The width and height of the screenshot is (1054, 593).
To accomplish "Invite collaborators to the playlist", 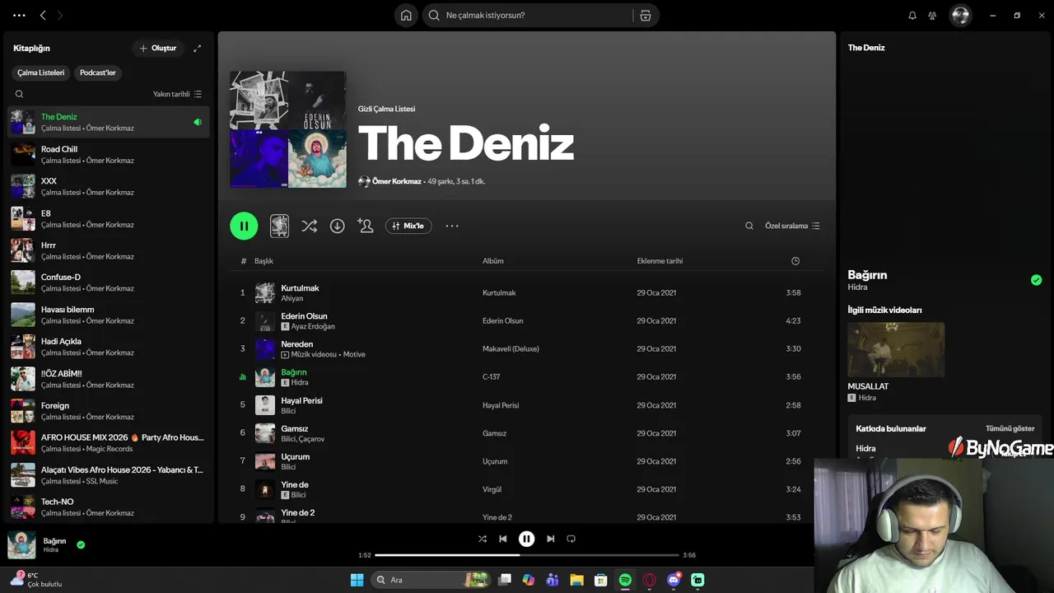I will 366,226.
